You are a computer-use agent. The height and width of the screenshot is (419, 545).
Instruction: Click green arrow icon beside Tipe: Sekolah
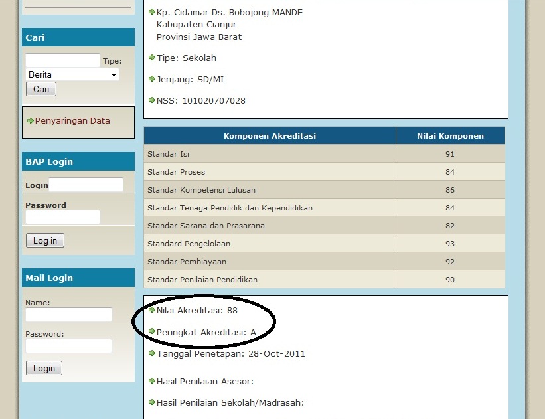151,58
